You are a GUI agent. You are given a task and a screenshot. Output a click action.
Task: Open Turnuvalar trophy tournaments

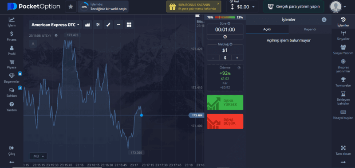[343, 82]
